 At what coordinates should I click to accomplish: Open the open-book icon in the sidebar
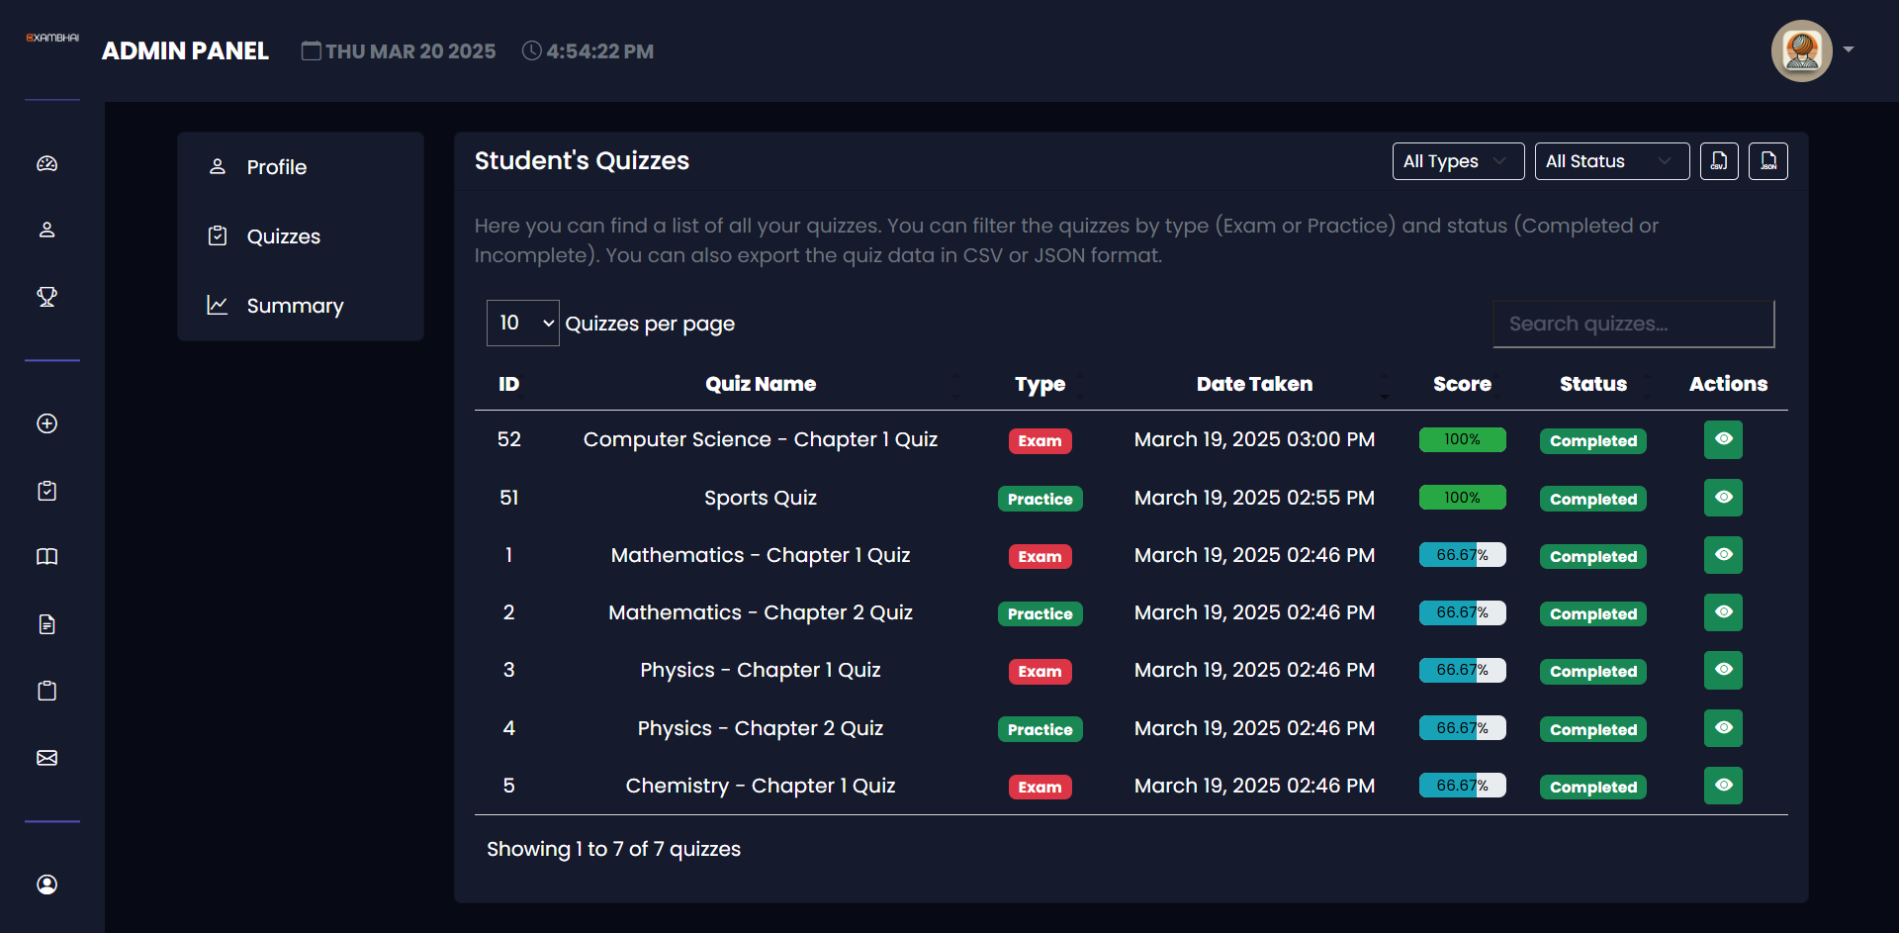coord(46,557)
